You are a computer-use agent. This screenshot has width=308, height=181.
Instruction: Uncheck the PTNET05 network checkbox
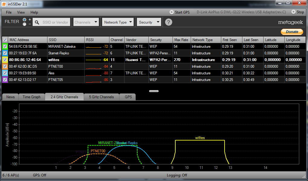tap(5, 80)
